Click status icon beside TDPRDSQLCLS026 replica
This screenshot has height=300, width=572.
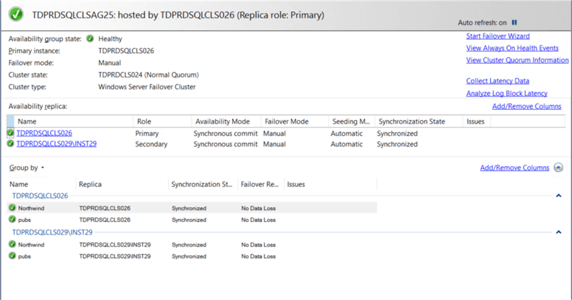pyautogui.click(x=10, y=133)
